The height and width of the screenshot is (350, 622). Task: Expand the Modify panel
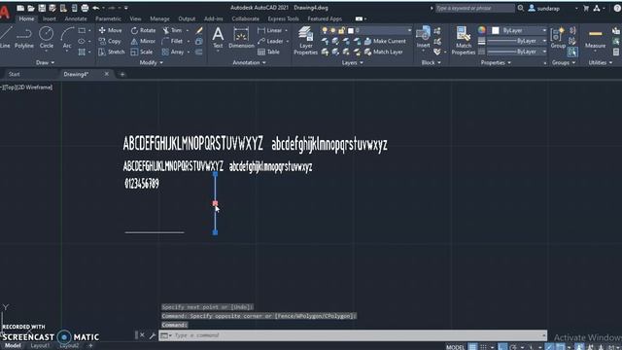(x=152, y=62)
